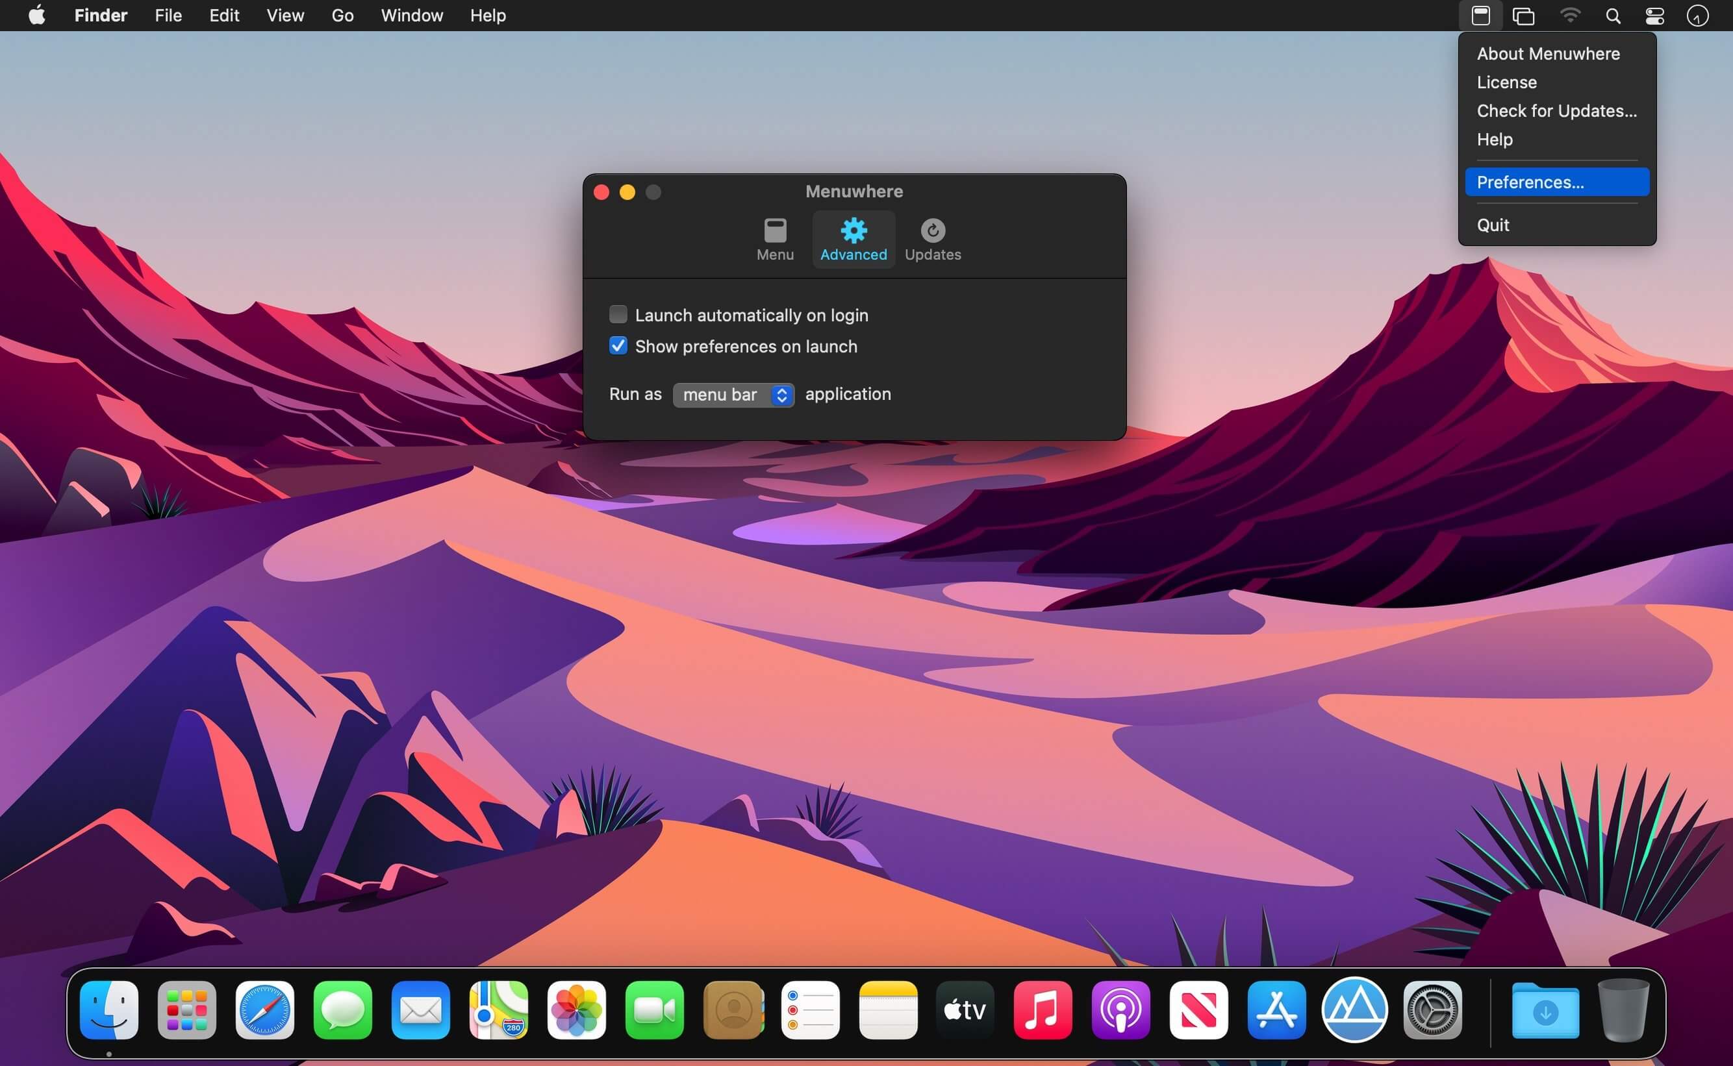1733x1066 pixels.
Task: Open the Downloads folder in Dock
Action: point(1545,1010)
